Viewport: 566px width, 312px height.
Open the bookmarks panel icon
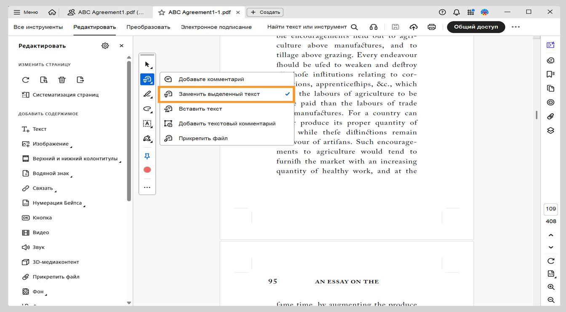point(550,74)
